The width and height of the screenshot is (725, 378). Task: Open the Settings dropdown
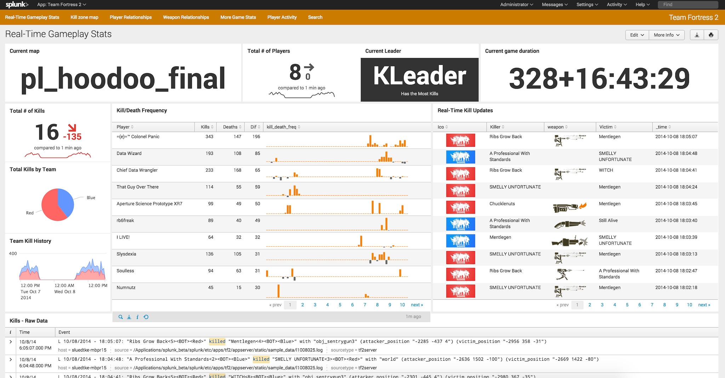click(587, 5)
